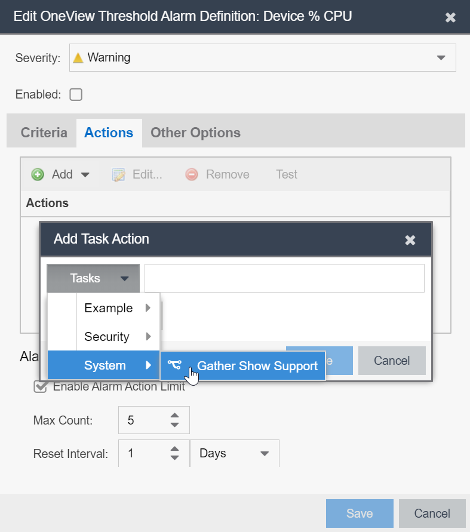This screenshot has height=532, width=470.
Task: Click the yellow Warning severity icon
Action: [78, 58]
